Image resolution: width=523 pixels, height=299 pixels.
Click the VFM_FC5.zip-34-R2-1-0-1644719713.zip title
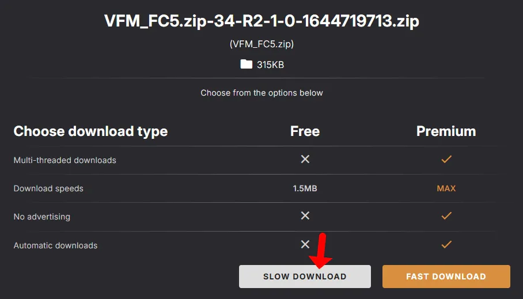pyautogui.click(x=261, y=22)
